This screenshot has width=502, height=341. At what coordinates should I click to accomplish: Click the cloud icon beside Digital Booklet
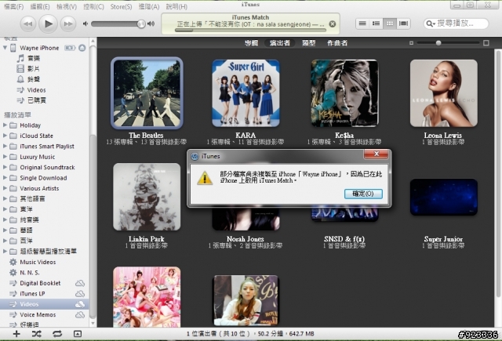pyautogui.click(x=80, y=283)
